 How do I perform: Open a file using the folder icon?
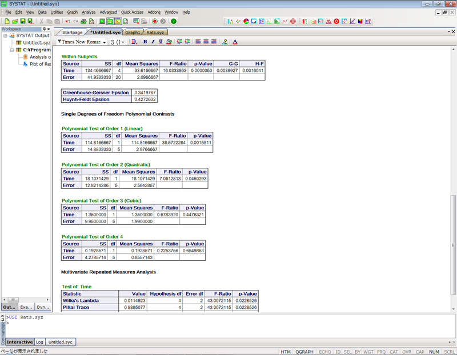(15, 21)
